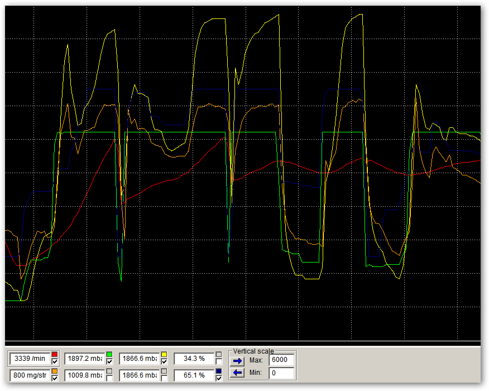Select the 34.3 % value box

tap(194, 359)
